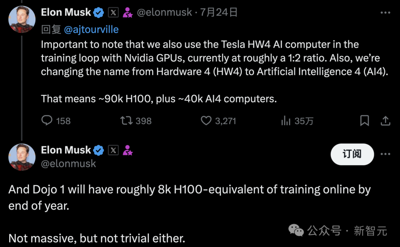Bookmark the first tweet
The width and height of the screenshot is (400, 247).
coord(364,121)
